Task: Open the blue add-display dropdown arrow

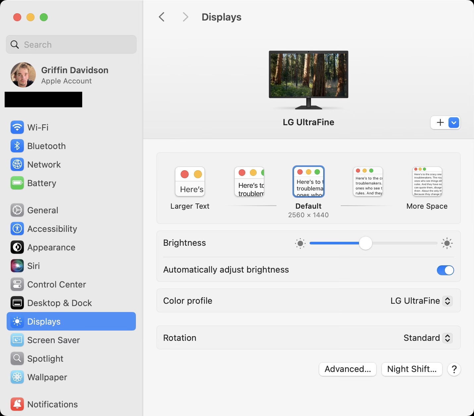Action: pyautogui.click(x=454, y=123)
